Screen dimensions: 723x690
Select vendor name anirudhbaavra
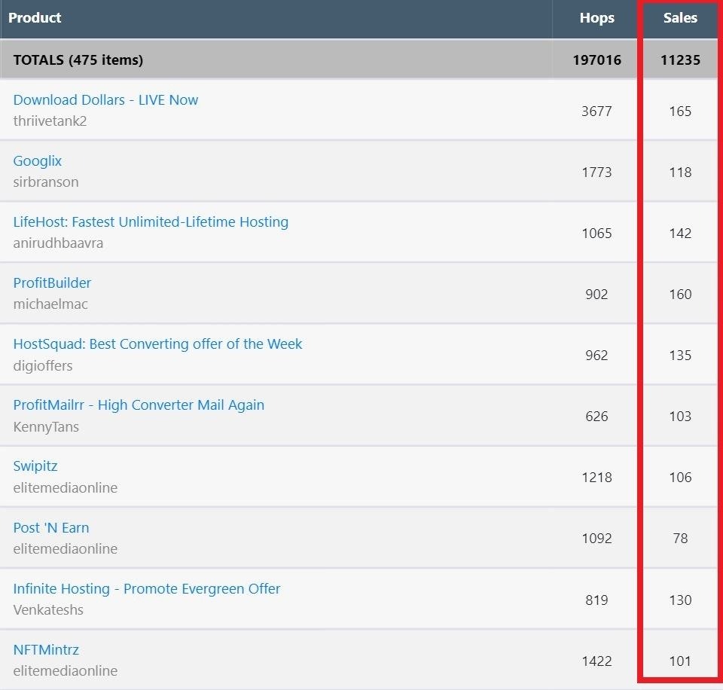[x=58, y=243]
